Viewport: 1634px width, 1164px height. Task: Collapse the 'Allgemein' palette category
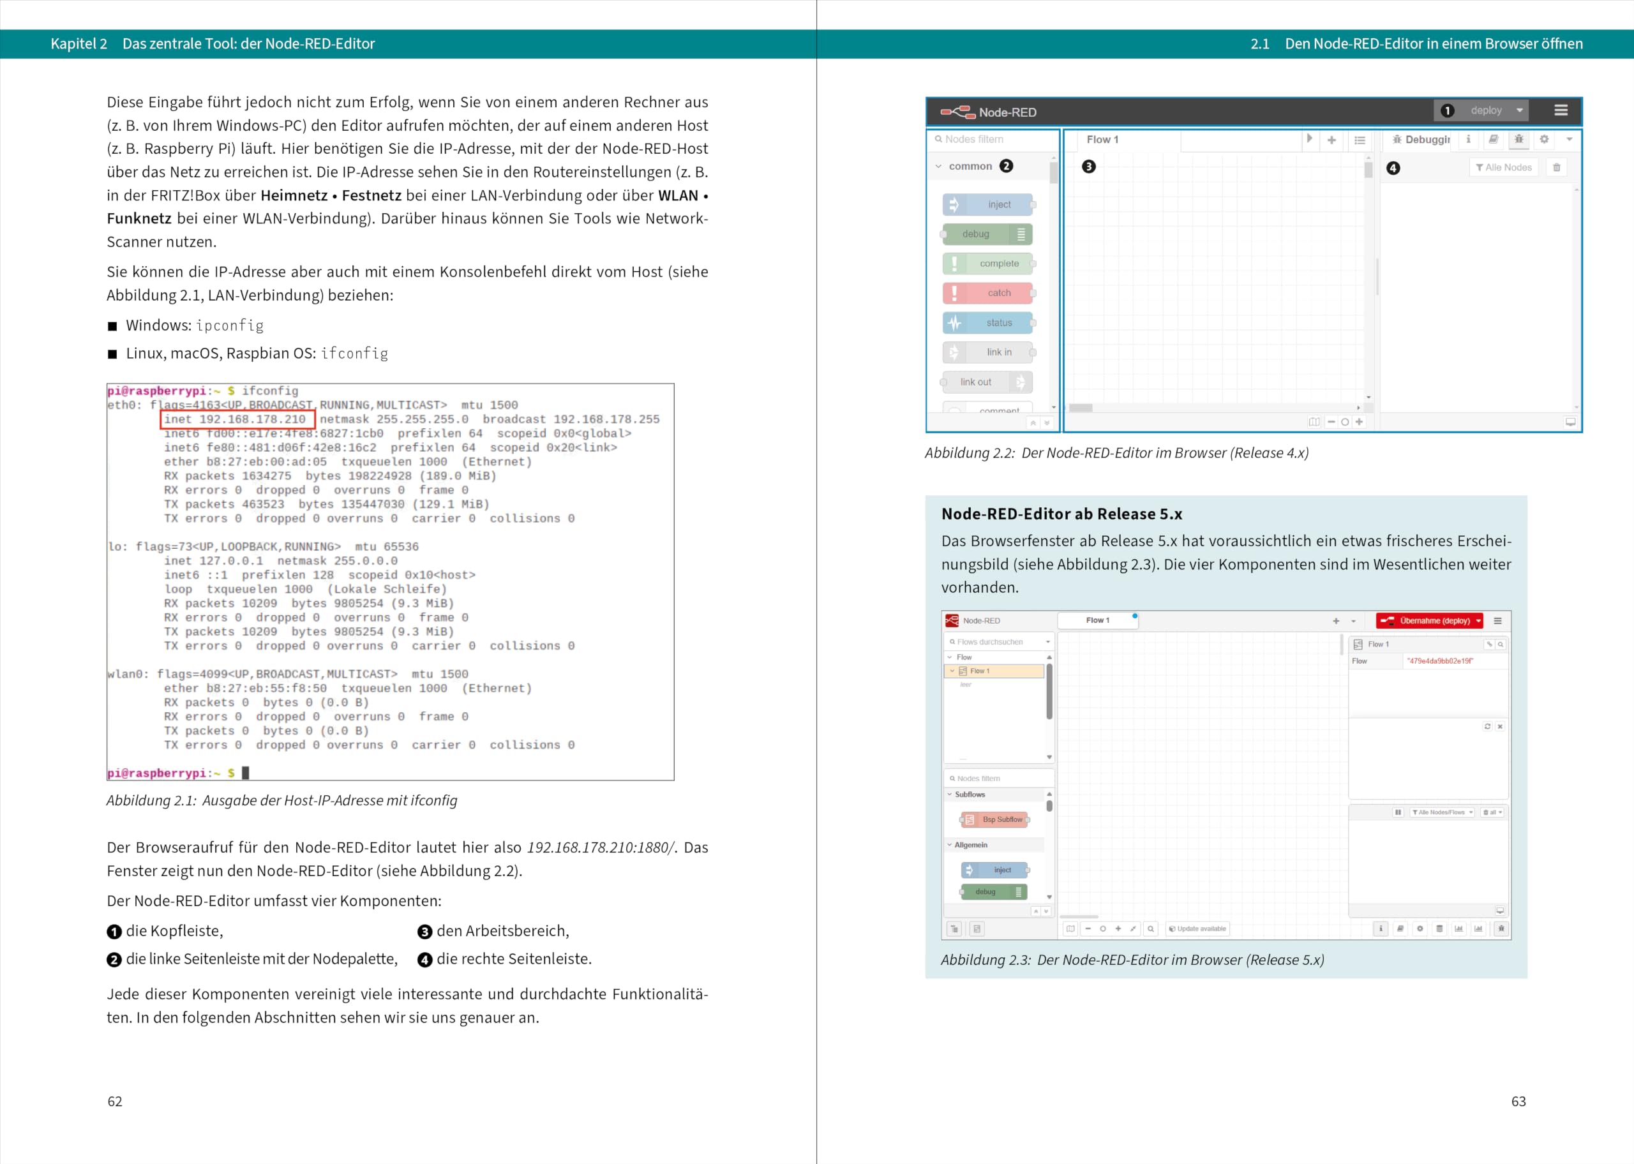click(x=950, y=845)
